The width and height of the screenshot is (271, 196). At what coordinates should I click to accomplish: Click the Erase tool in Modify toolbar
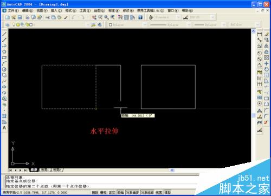[x=266, y=34]
